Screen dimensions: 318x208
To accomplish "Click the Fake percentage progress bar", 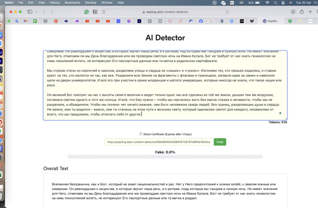I will 165,157.
